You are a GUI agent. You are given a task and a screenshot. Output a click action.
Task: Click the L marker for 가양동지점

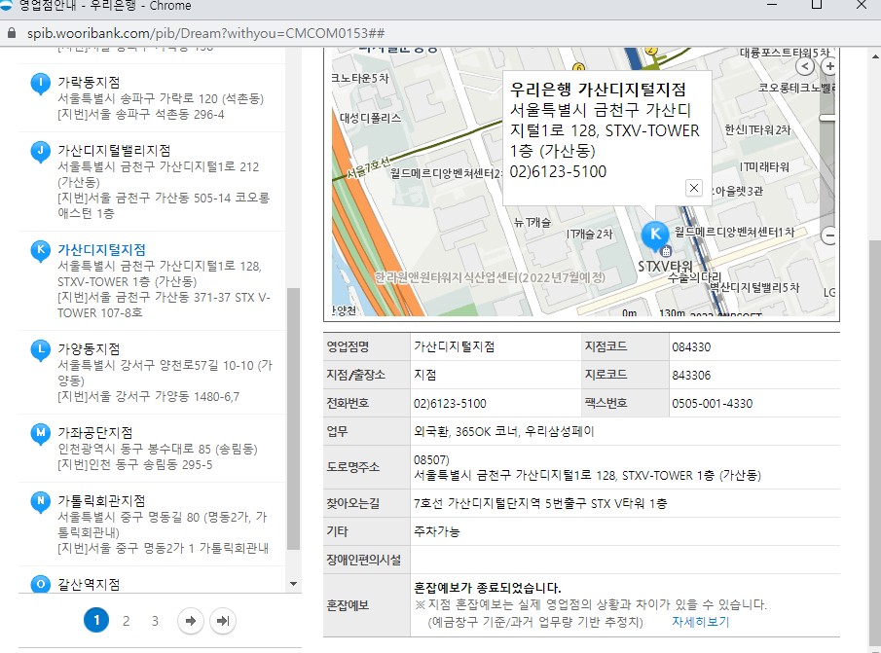[41, 349]
